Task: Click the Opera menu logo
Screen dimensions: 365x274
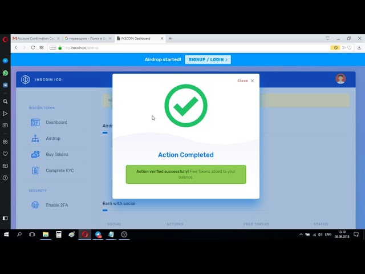Action: point(5,39)
